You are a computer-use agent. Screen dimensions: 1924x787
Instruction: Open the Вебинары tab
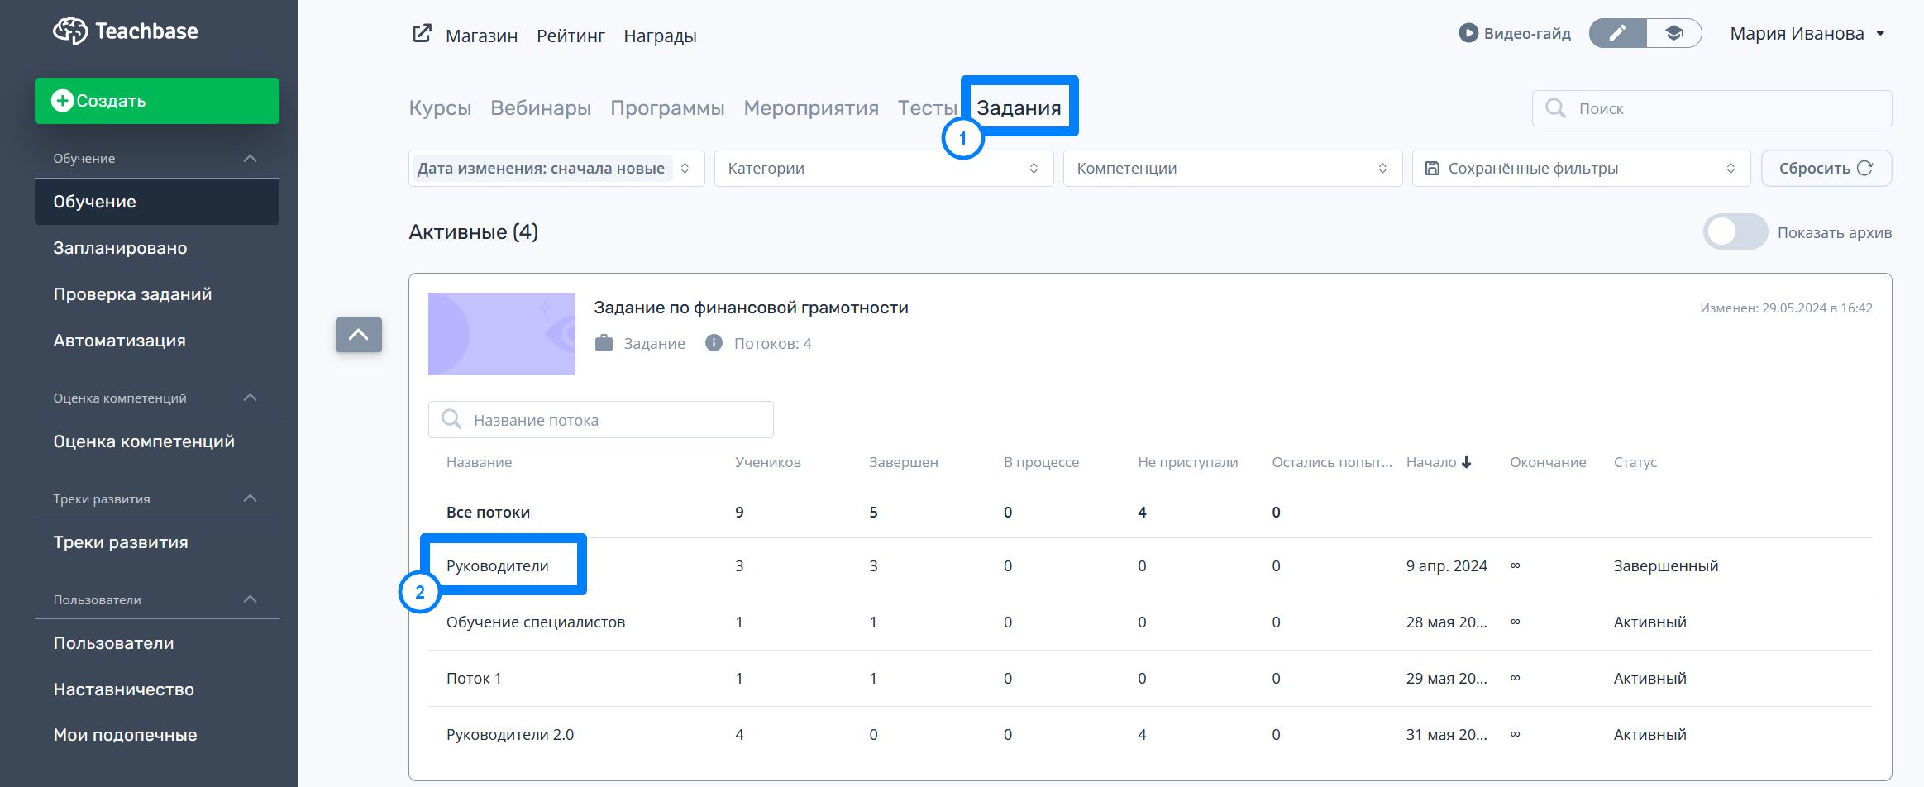coord(541,108)
